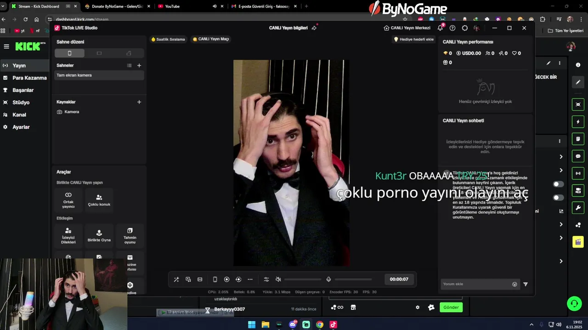Viewport: 588px width, 330px height.
Task: Open the chat filter funnel icon
Action: pos(526,284)
